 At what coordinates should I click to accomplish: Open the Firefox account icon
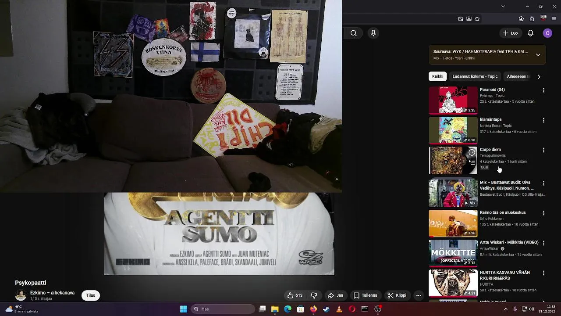click(521, 19)
